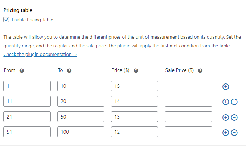Click the help icon next to From
246x146 pixels.
pyautogui.click(x=21, y=71)
